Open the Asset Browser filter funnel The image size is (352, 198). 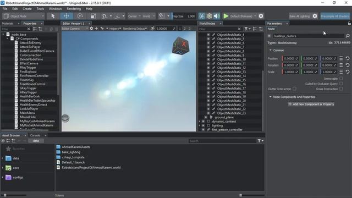pos(260,141)
